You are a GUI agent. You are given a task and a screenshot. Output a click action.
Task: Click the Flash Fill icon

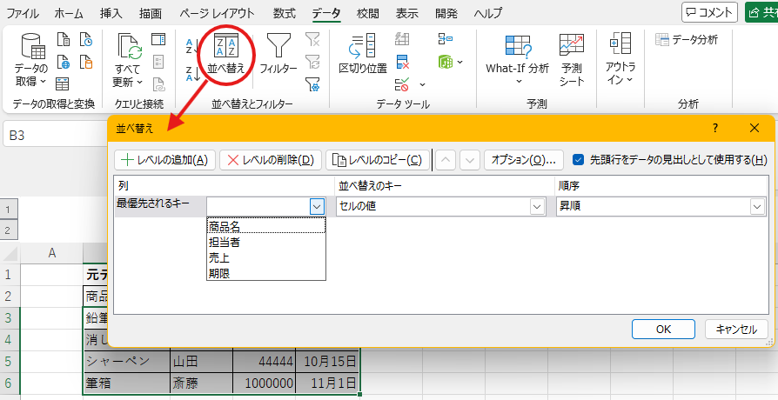(402, 39)
